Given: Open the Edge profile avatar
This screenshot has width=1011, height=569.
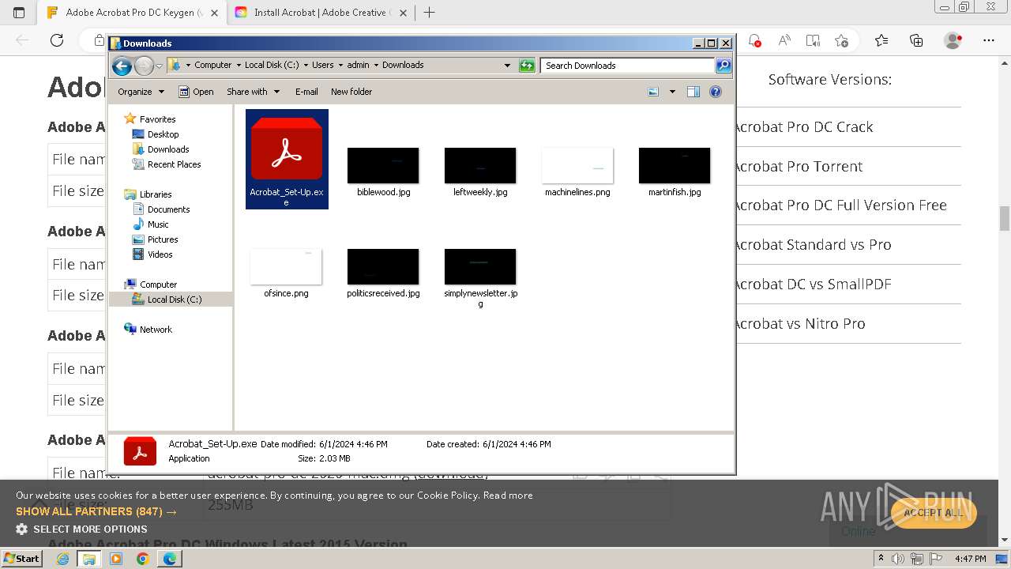Looking at the screenshot, I should click(x=953, y=40).
